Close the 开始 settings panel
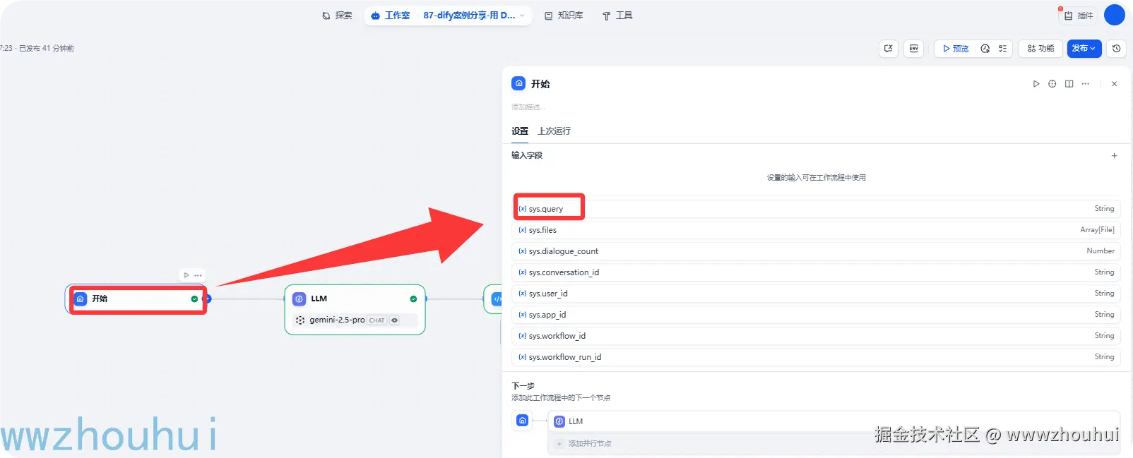Image resolution: width=1133 pixels, height=458 pixels. pyautogui.click(x=1115, y=84)
